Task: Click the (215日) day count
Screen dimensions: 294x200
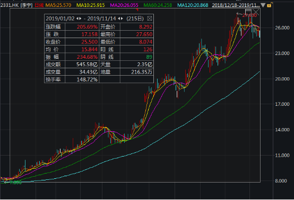Action: click(135, 19)
